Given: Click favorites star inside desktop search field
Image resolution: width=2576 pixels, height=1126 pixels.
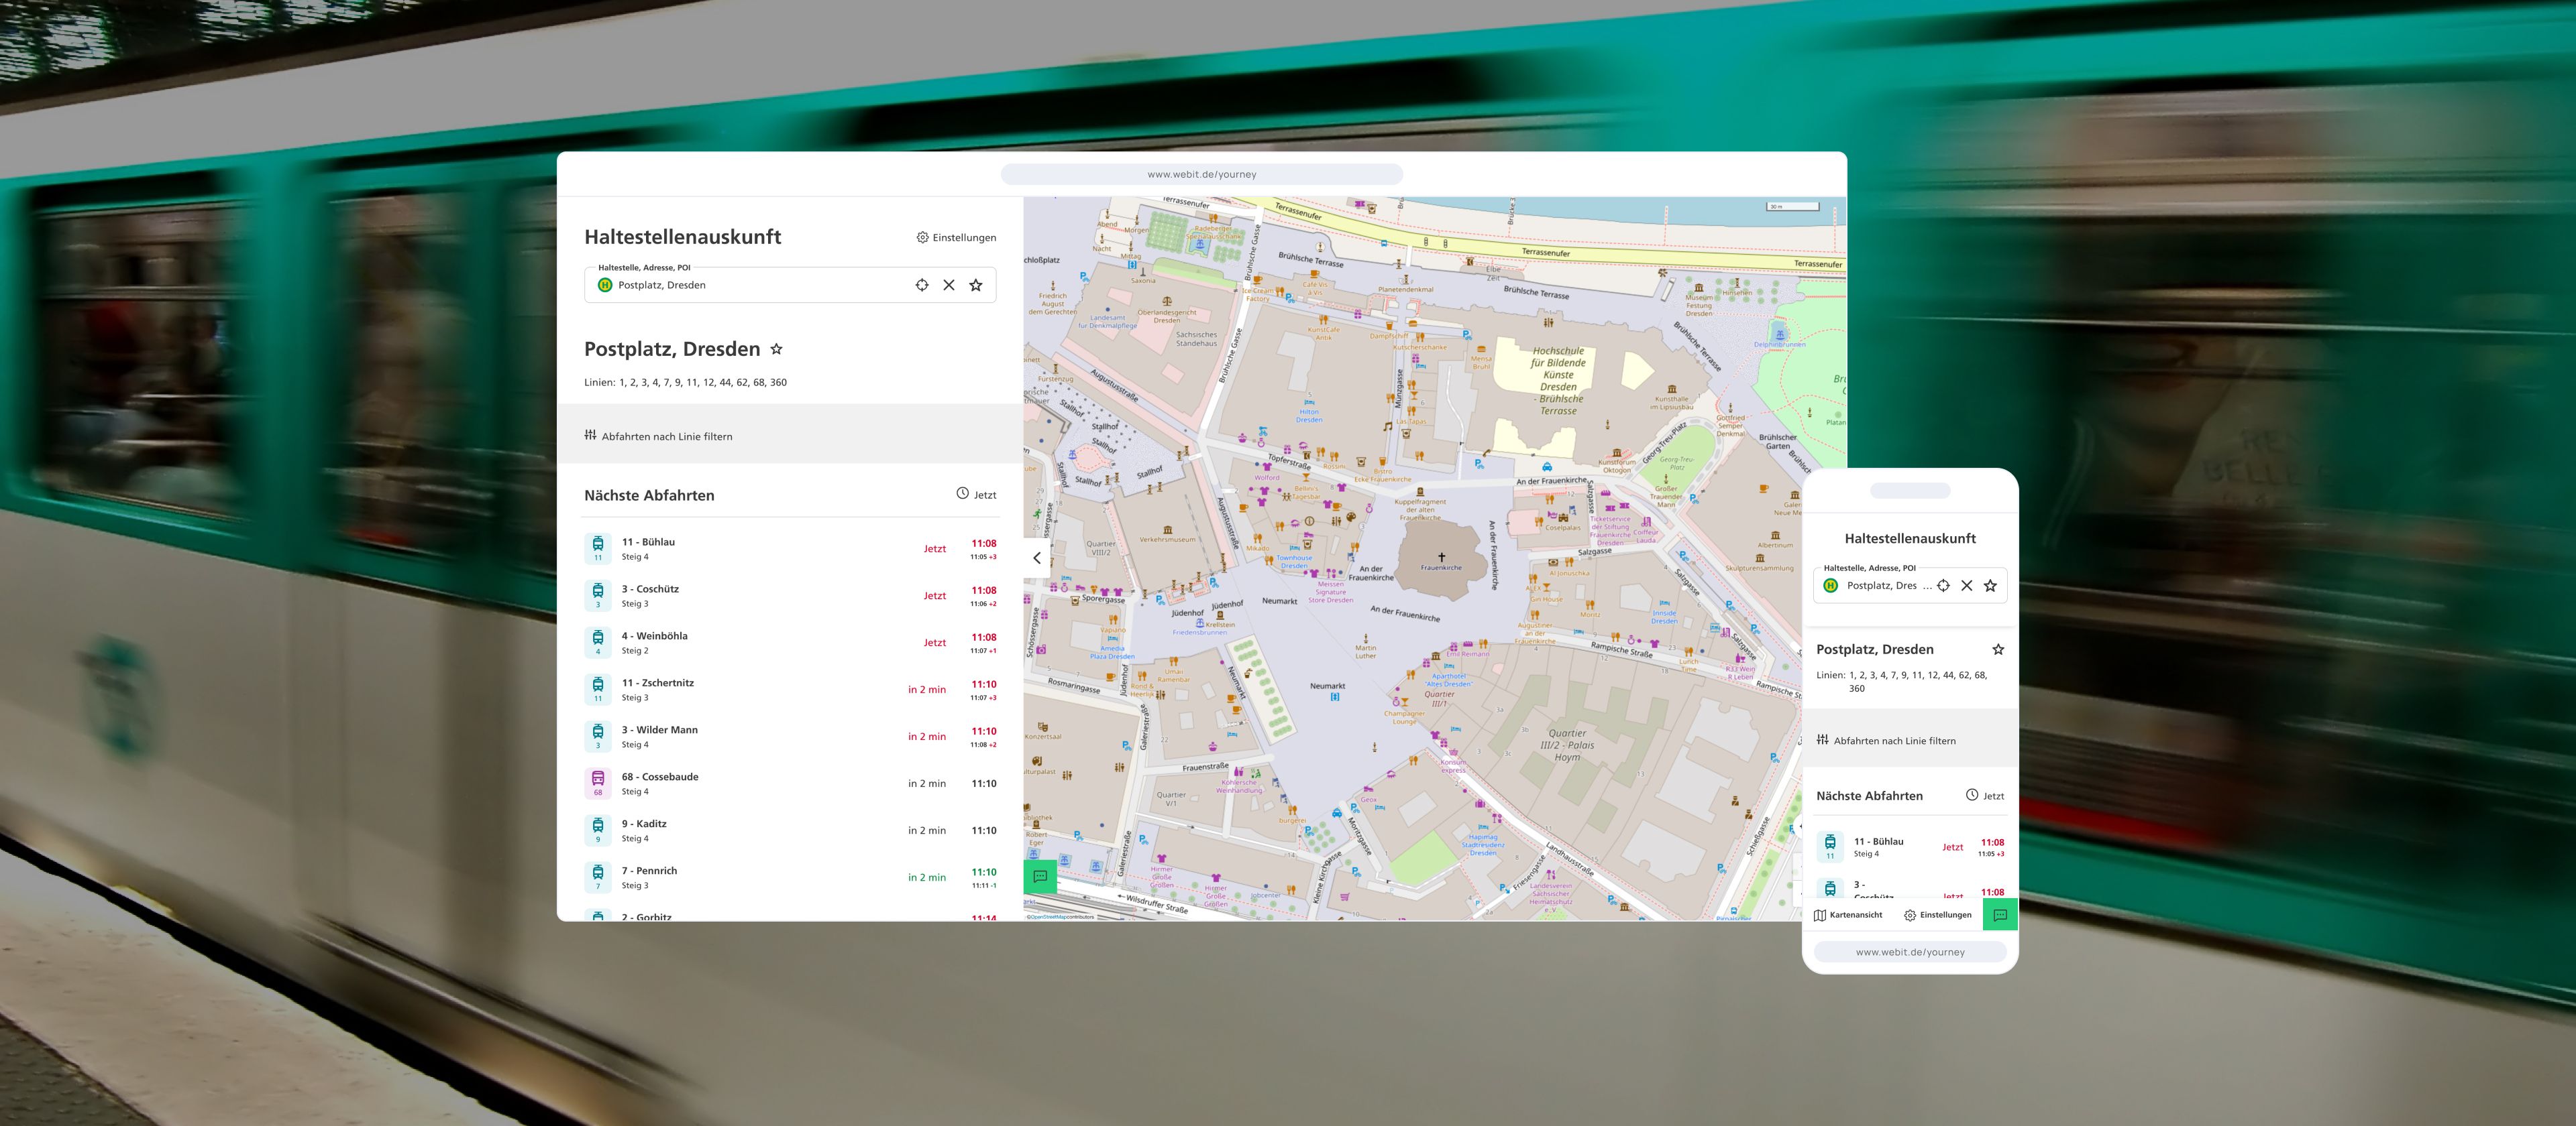Looking at the screenshot, I should click(x=976, y=285).
